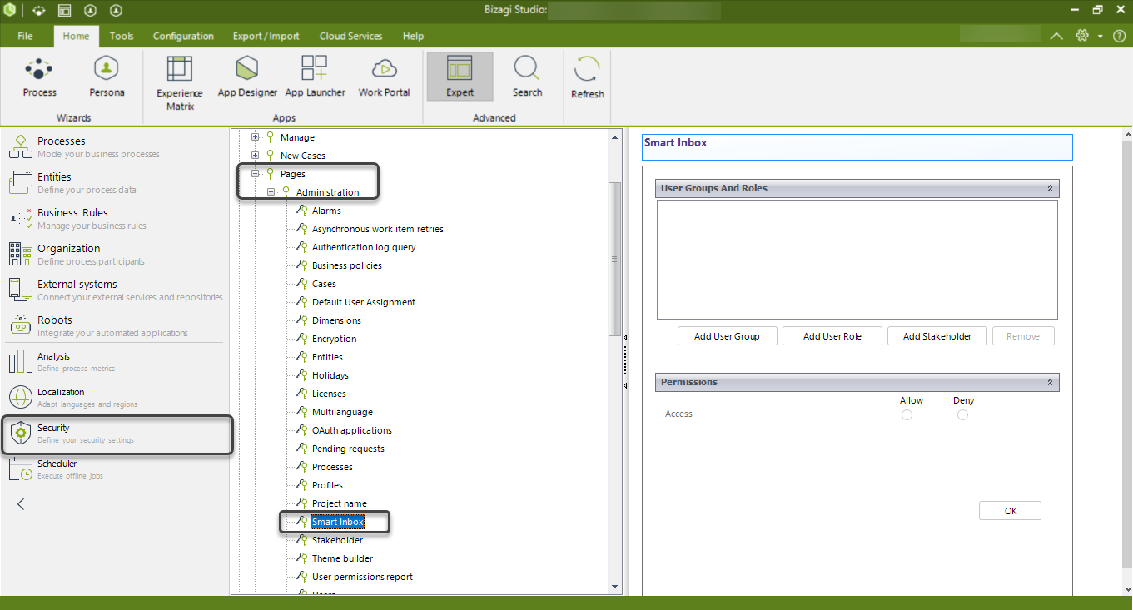The height and width of the screenshot is (610, 1133).
Task: Click the tree panel scroll down arrow
Action: point(615,588)
